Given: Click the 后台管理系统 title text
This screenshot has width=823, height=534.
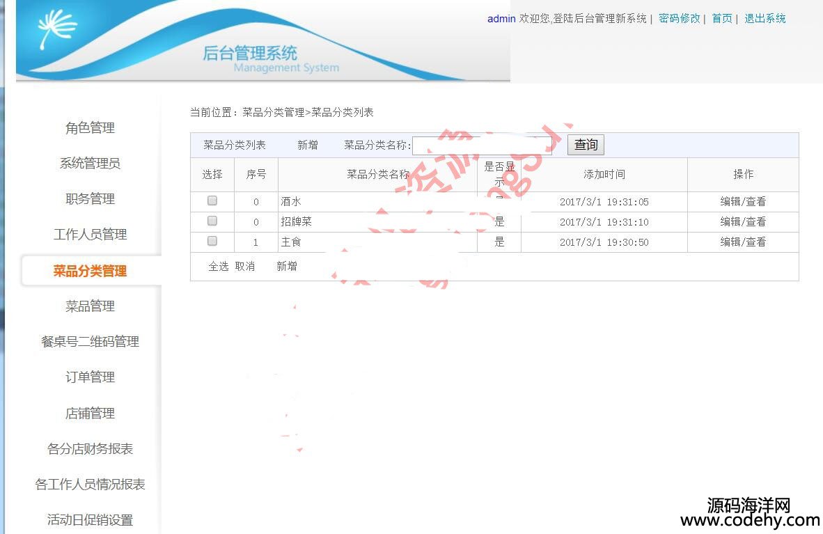Looking at the screenshot, I should pos(250,53).
